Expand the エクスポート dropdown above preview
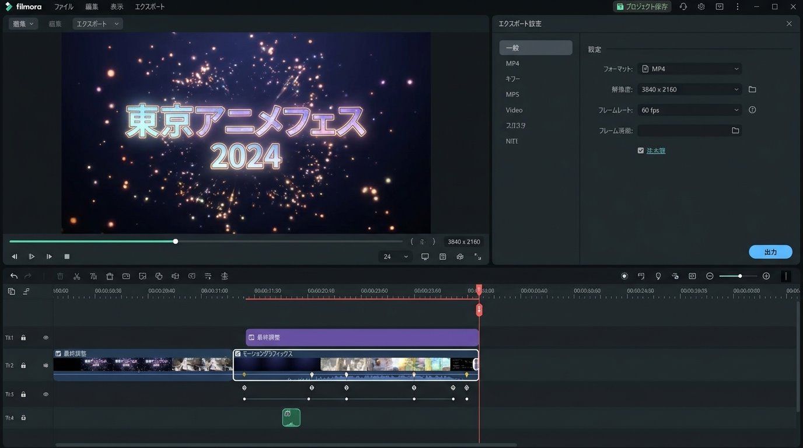Screen dimensions: 803x448 tap(97, 24)
